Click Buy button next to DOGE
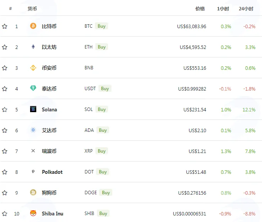 (106, 193)
